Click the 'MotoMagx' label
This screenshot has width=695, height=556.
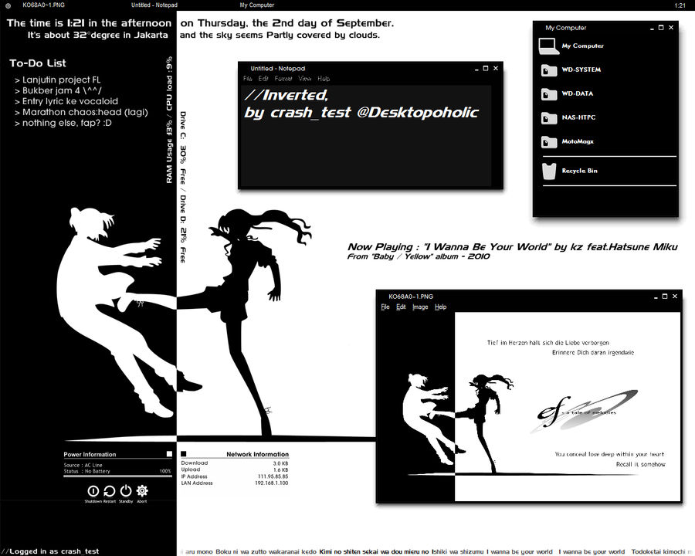pos(578,141)
